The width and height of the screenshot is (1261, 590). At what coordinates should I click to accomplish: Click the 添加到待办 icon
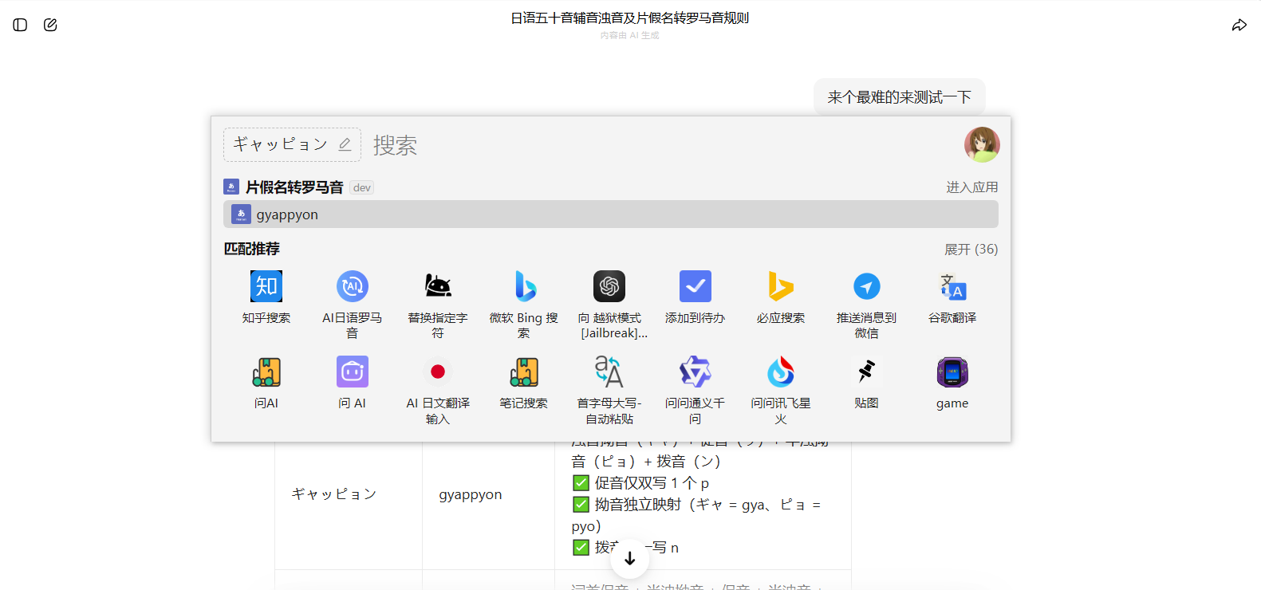coord(695,287)
